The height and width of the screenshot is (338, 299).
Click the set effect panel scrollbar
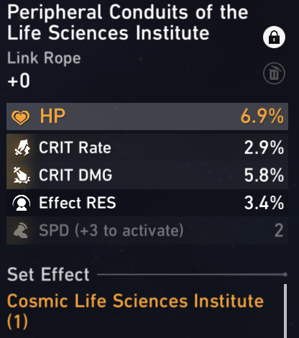pos(285,311)
